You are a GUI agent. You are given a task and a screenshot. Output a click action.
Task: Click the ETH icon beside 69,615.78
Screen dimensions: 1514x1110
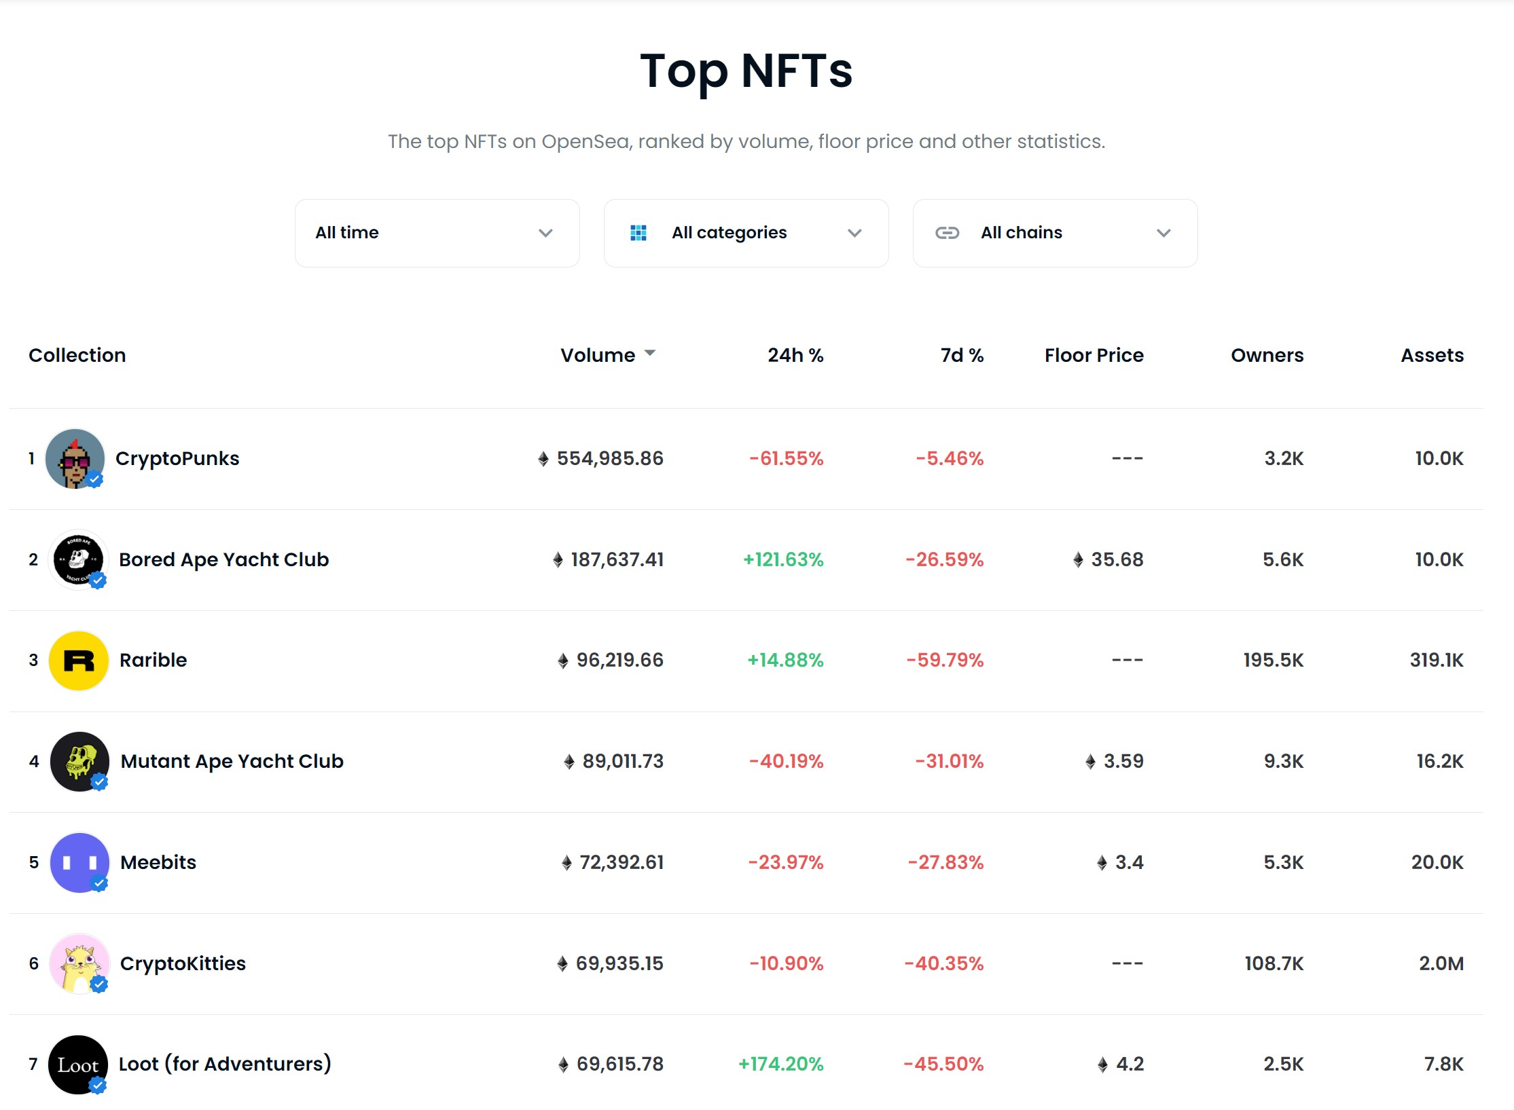pos(563,1065)
